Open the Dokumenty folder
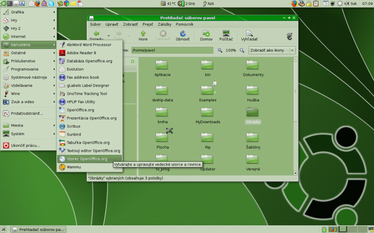 coord(253,65)
